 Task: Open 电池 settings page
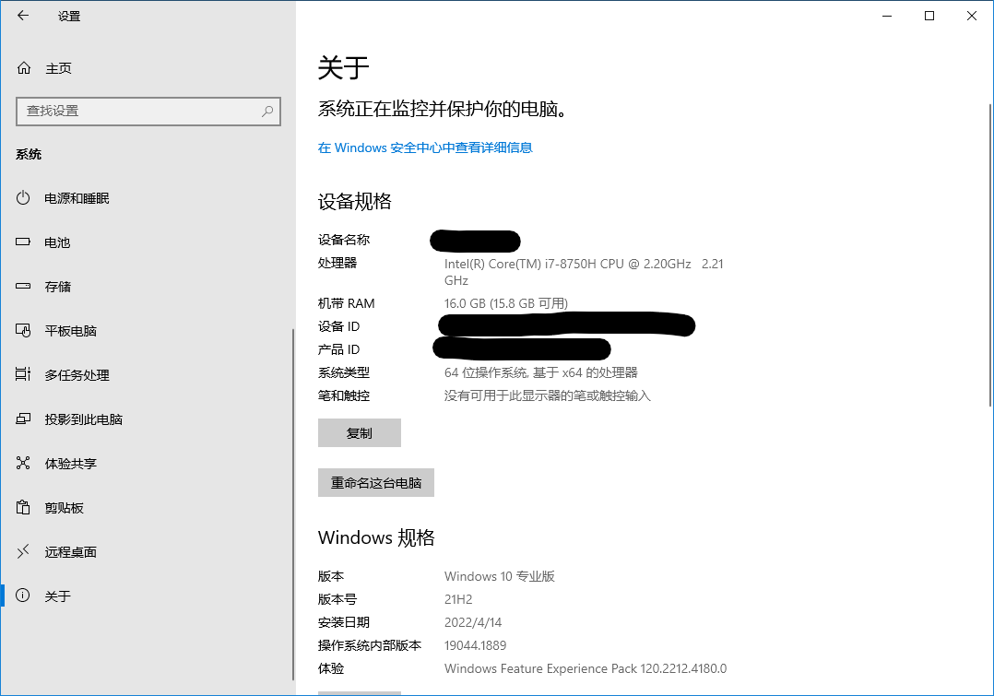[x=148, y=242]
